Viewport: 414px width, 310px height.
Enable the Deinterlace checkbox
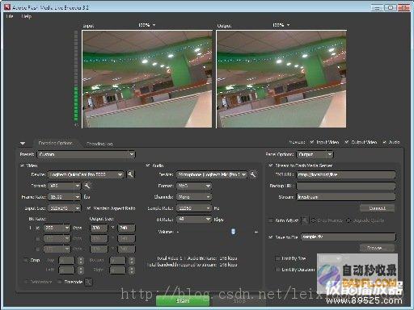click(26, 282)
